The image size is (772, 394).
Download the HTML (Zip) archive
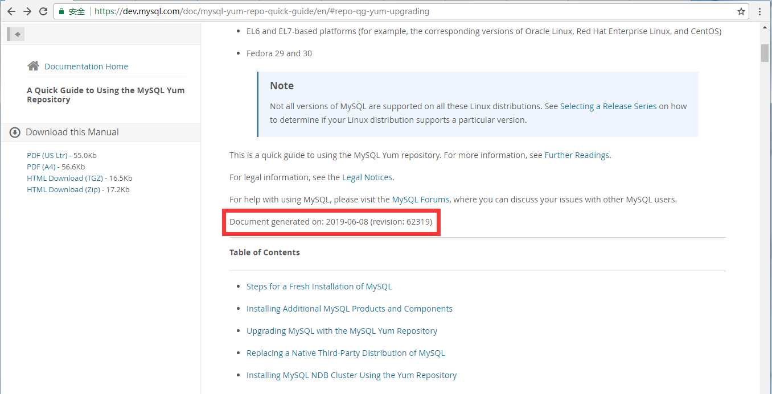pos(78,189)
